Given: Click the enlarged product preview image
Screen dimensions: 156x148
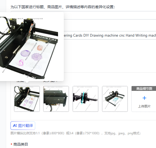Looking at the screenshot, I should click(29, 48).
